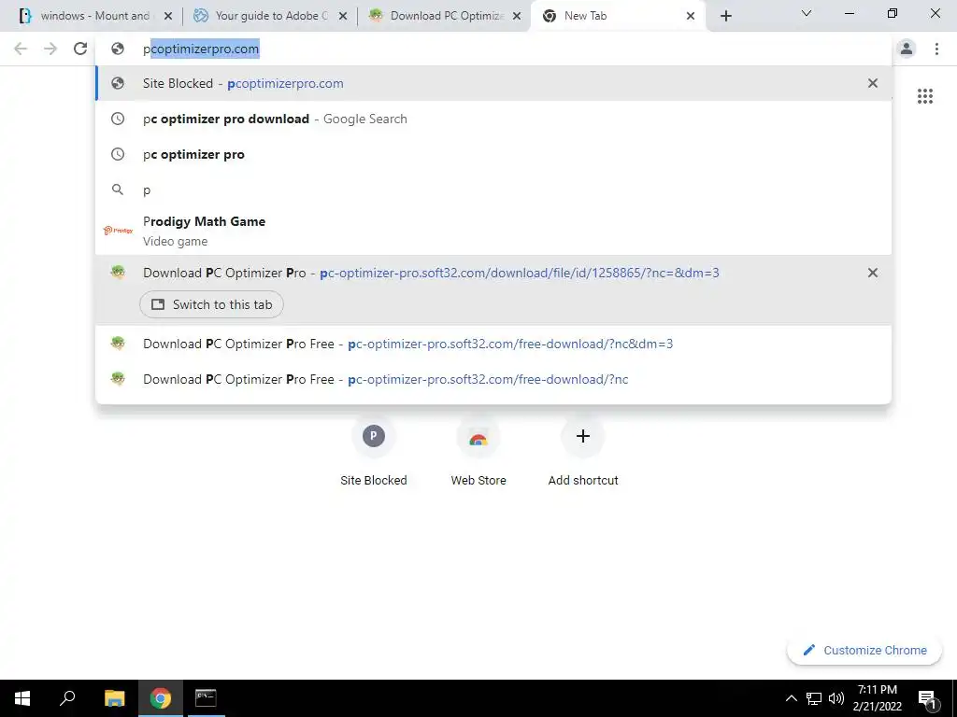This screenshot has width=957, height=717.
Task: Open Chrome three-dot menu
Action: pyautogui.click(x=936, y=49)
